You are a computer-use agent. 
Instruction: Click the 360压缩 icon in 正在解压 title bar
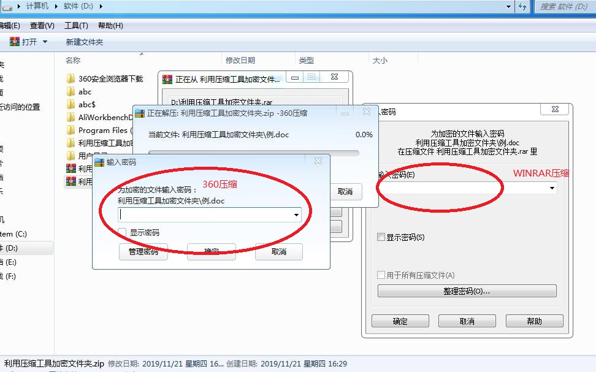(x=140, y=113)
